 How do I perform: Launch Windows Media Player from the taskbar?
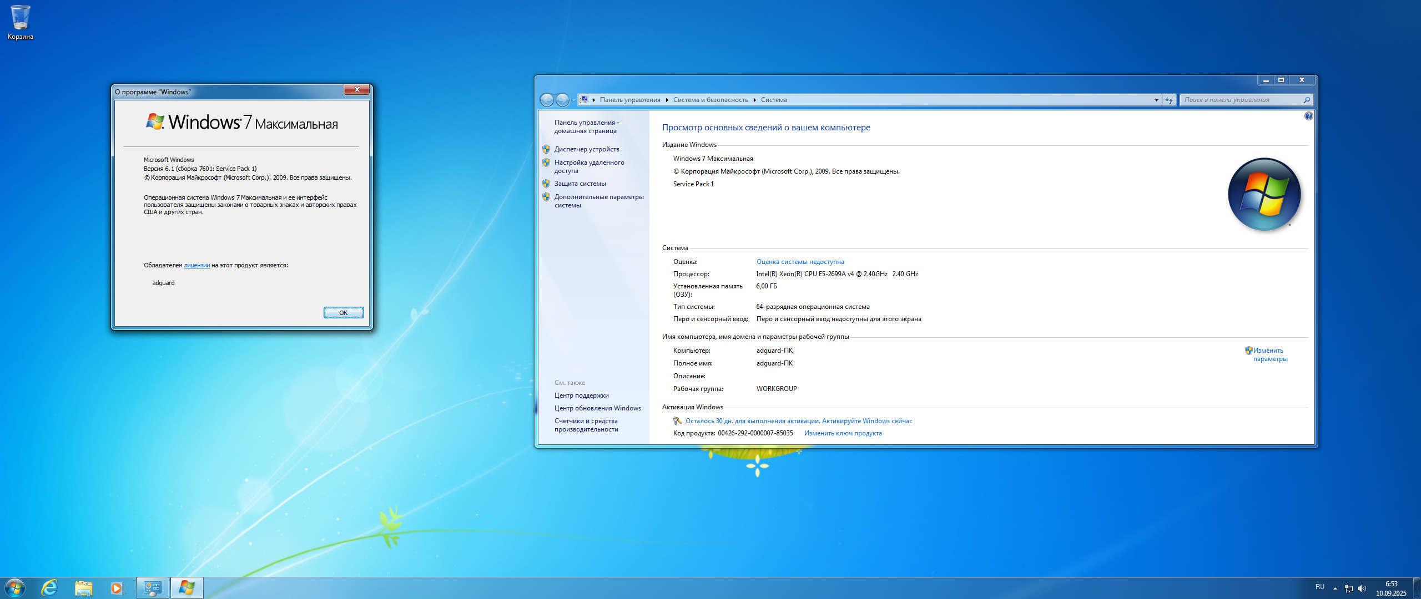(x=117, y=588)
